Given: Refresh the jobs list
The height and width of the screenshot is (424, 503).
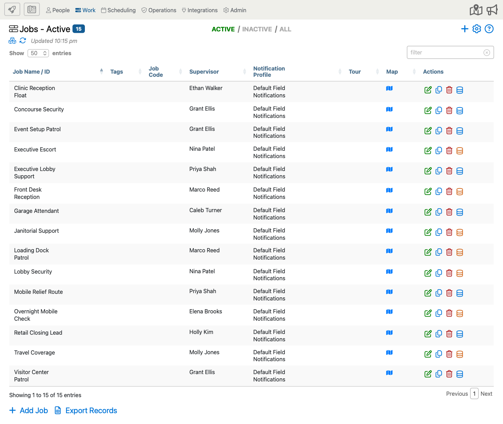Looking at the screenshot, I should [x=23, y=41].
